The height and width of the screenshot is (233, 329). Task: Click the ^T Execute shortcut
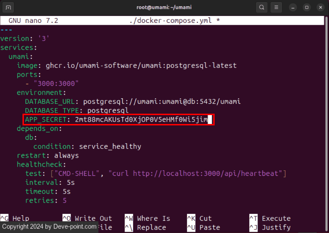coord(269,218)
